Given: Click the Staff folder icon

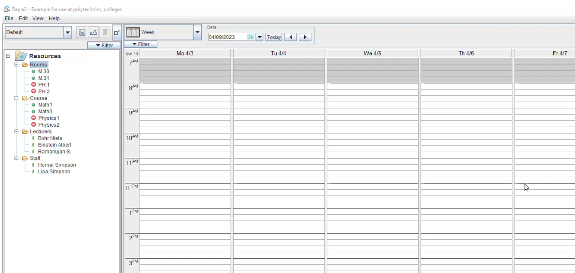Looking at the screenshot, I should tap(25, 158).
